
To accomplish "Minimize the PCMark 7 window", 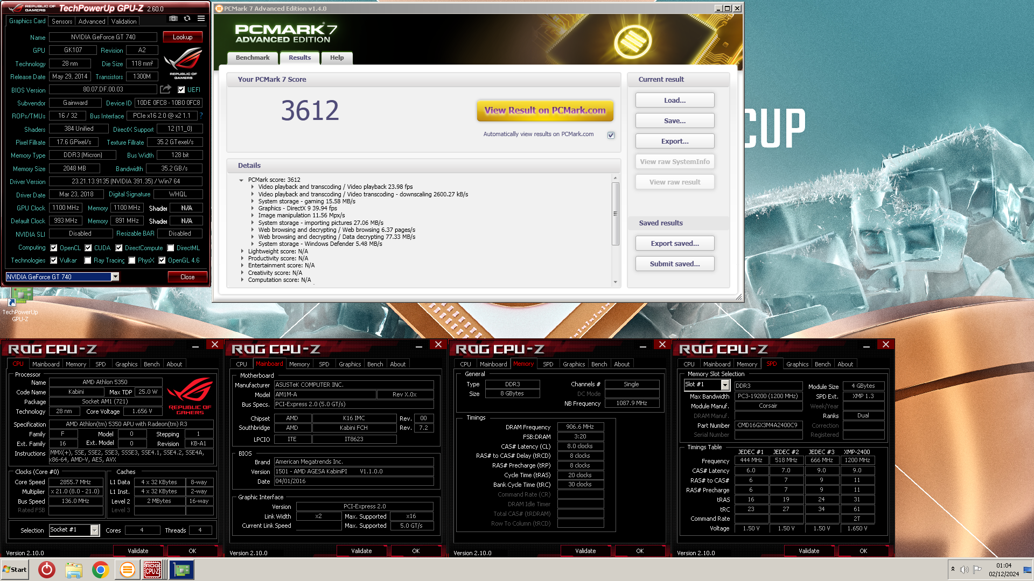I will (718, 9).
